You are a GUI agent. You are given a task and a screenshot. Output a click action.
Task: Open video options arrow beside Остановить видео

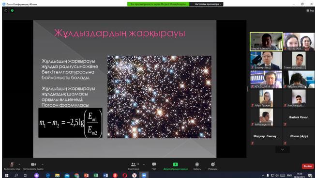coord(43,164)
